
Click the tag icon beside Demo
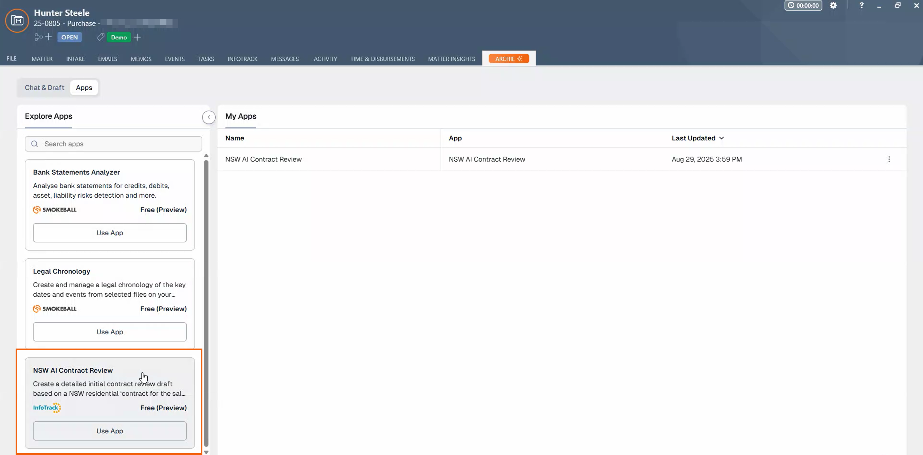tap(100, 37)
